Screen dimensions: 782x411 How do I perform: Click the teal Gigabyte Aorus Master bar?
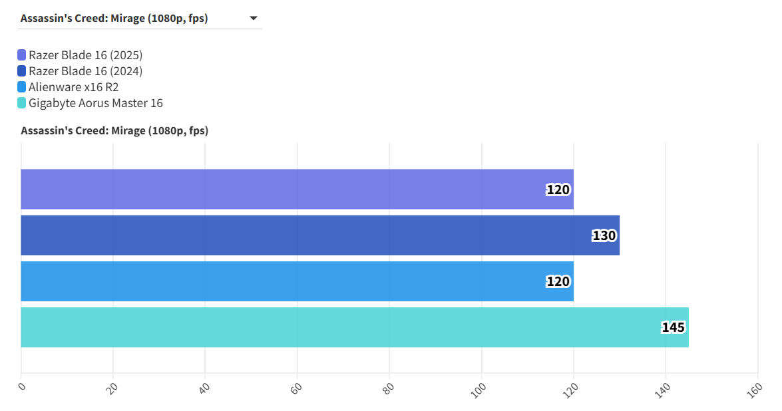pyautogui.click(x=333, y=327)
